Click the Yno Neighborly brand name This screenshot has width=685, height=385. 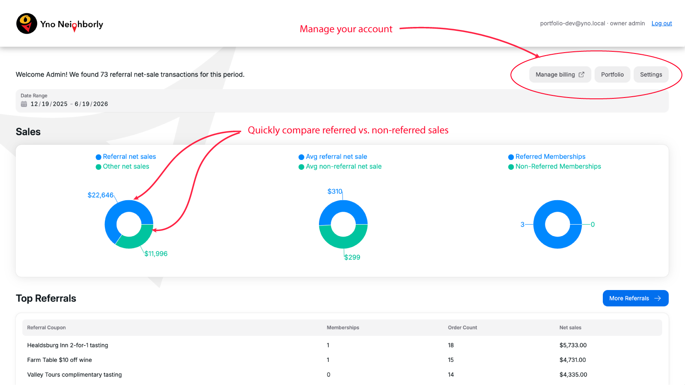(x=71, y=25)
